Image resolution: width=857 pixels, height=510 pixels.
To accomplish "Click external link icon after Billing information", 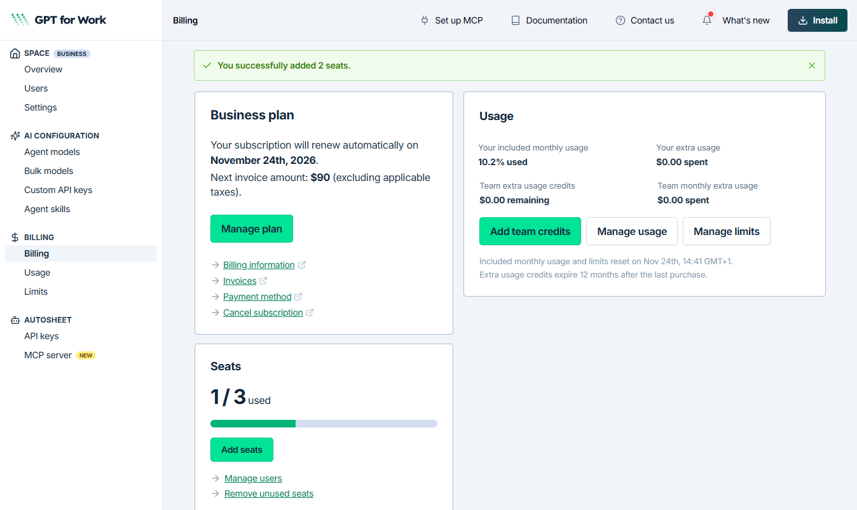I will [302, 265].
